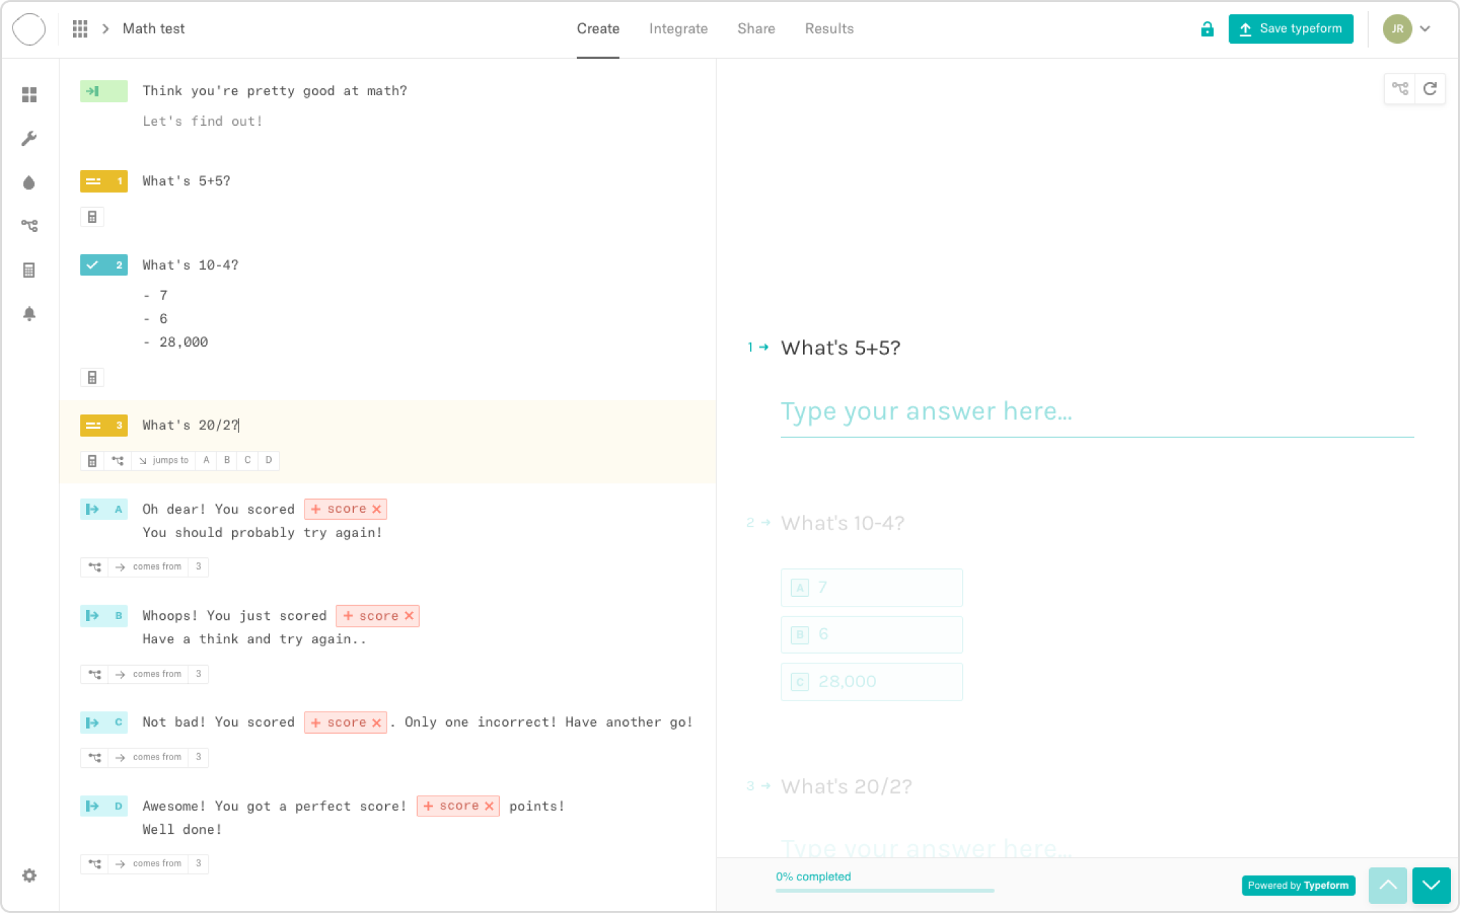Click the dashboard/home panel icon
This screenshot has width=1460, height=913.
pyautogui.click(x=29, y=96)
